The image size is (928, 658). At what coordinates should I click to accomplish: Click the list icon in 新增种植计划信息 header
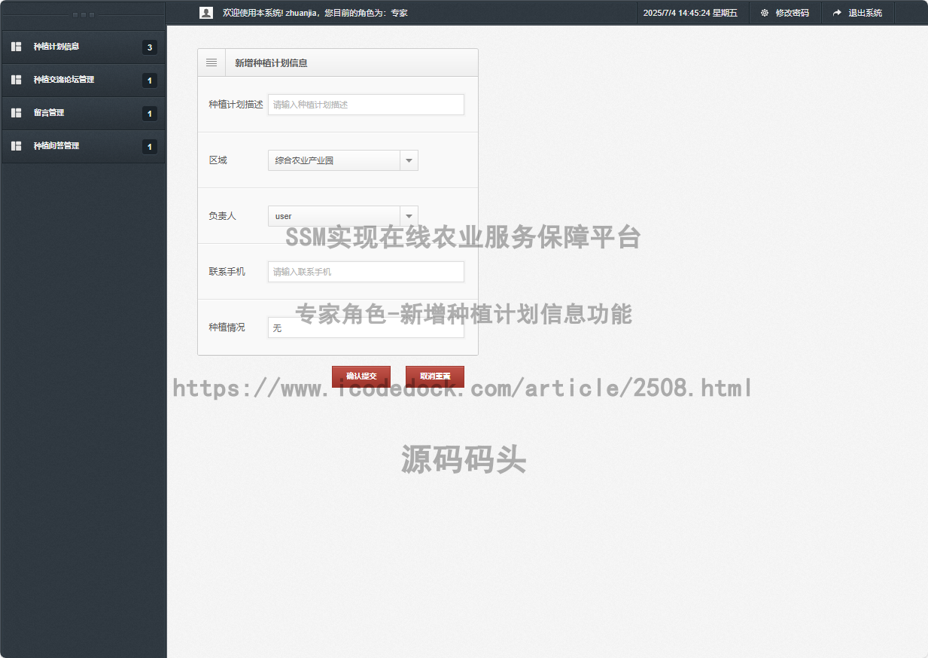(211, 63)
